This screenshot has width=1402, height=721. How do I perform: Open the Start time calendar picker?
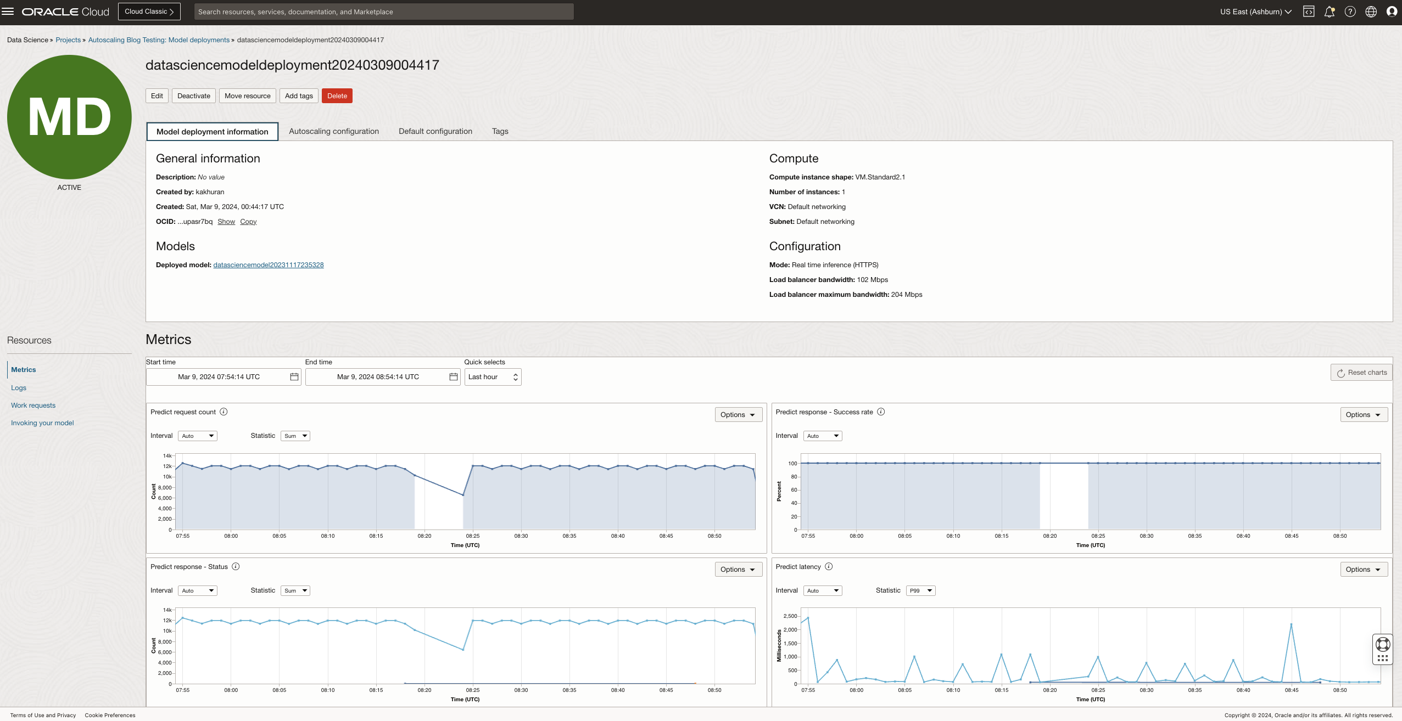(x=294, y=377)
